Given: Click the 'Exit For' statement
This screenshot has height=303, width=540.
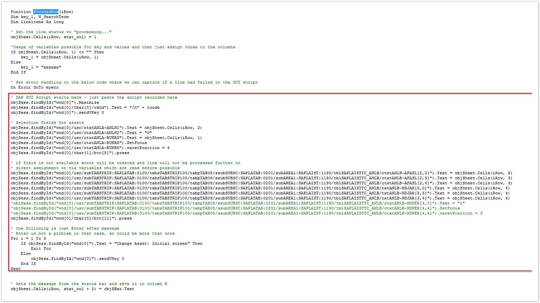Looking at the screenshot, I should pos(41,248).
